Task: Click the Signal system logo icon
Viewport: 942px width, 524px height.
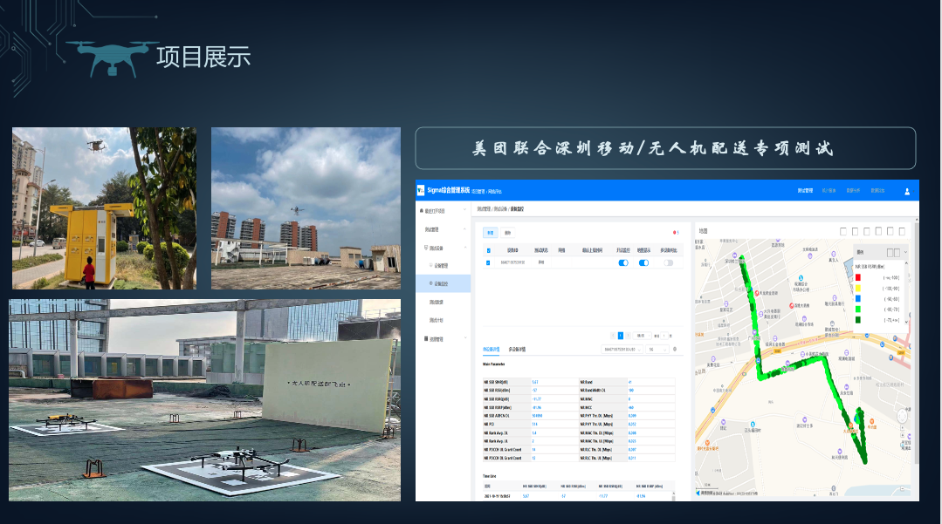Action: point(421,190)
